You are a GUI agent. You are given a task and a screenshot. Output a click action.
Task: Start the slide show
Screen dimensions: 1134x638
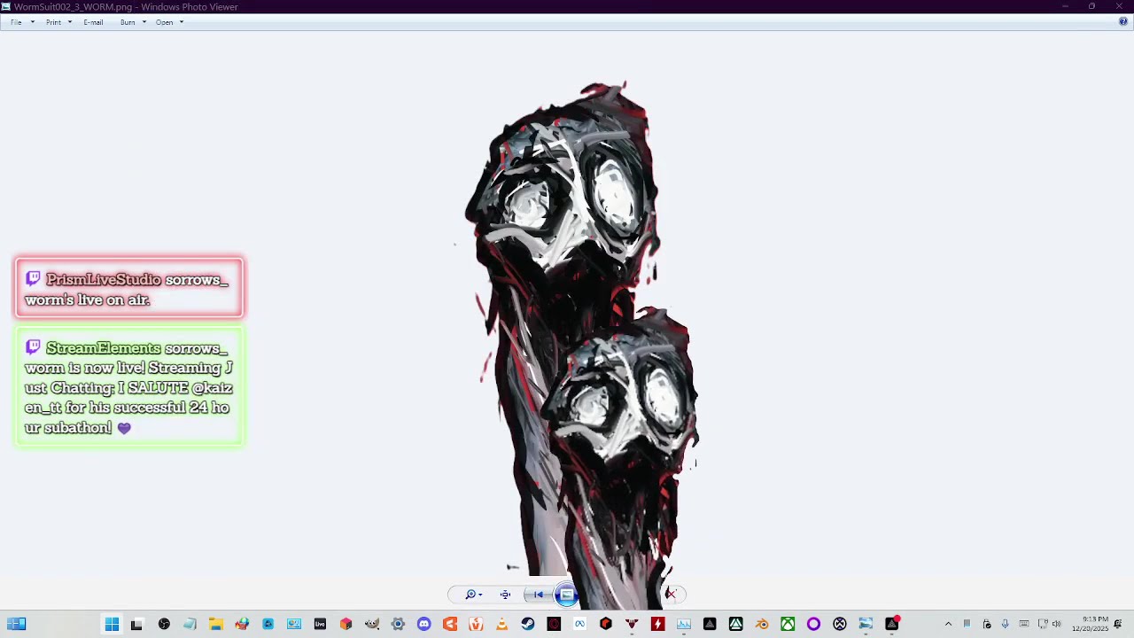567,595
